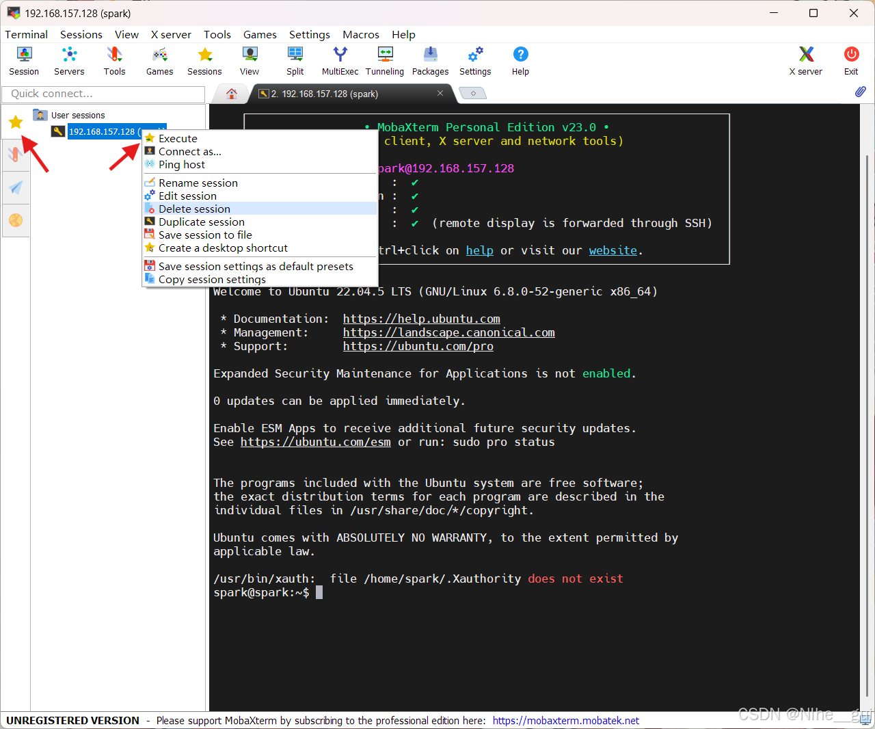875x729 pixels.
Task: Open the Macros paper plane sidebar tab
Action: (16, 187)
